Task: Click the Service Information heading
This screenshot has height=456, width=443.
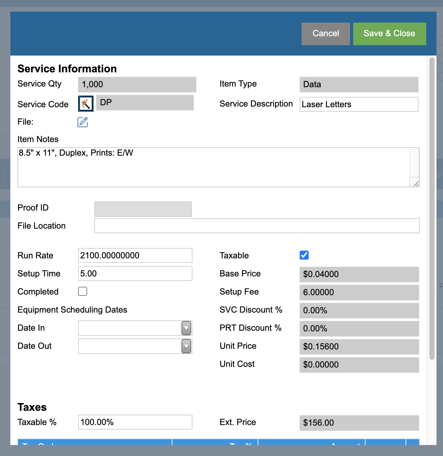Action: (67, 69)
